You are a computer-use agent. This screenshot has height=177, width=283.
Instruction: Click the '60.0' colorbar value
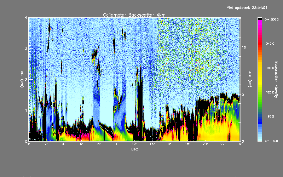271,116
